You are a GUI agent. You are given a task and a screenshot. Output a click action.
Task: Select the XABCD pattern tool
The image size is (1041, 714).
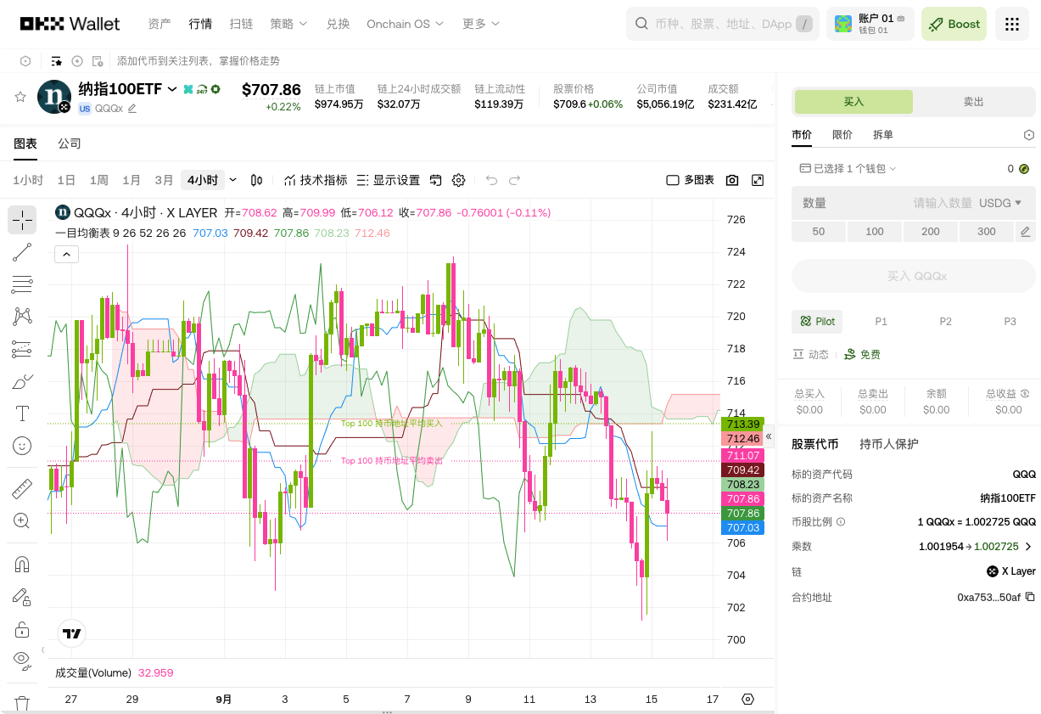tap(22, 317)
